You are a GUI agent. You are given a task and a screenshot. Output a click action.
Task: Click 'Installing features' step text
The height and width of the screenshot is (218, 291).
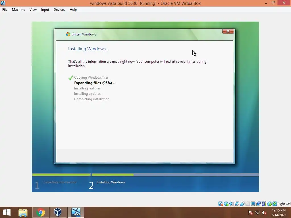click(x=88, y=88)
